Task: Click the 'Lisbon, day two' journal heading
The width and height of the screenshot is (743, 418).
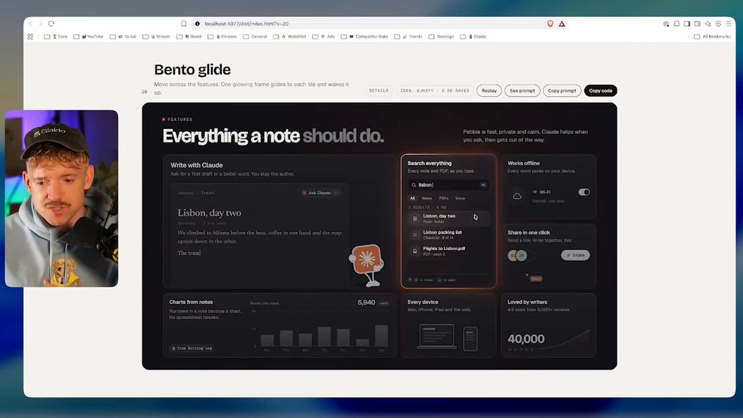Action: tap(209, 213)
